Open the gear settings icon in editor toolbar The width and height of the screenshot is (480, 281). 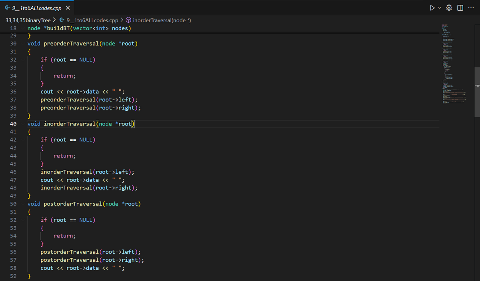point(449,8)
